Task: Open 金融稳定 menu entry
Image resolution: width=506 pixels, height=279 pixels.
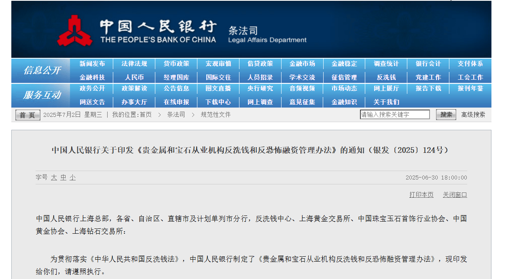Action: [x=344, y=64]
